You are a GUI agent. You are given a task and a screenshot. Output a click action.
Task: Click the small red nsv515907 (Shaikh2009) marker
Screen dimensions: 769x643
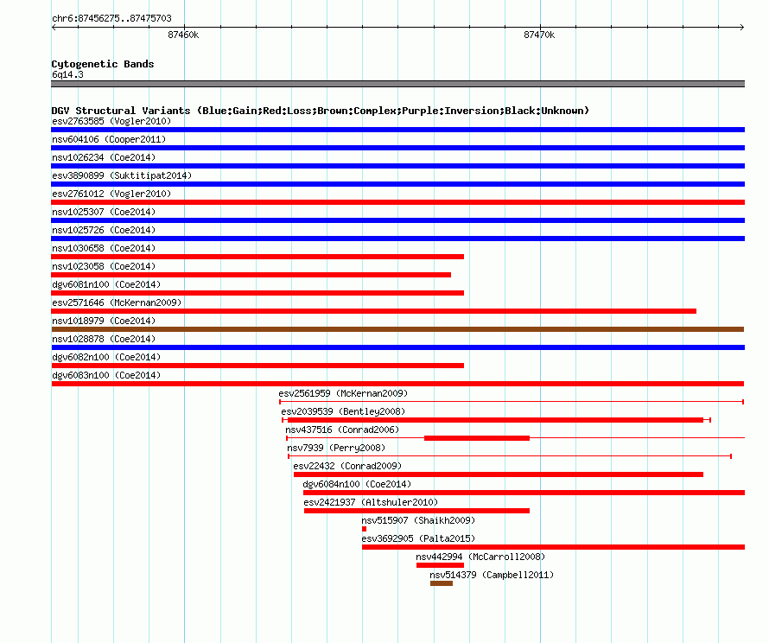(x=364, y=529)
